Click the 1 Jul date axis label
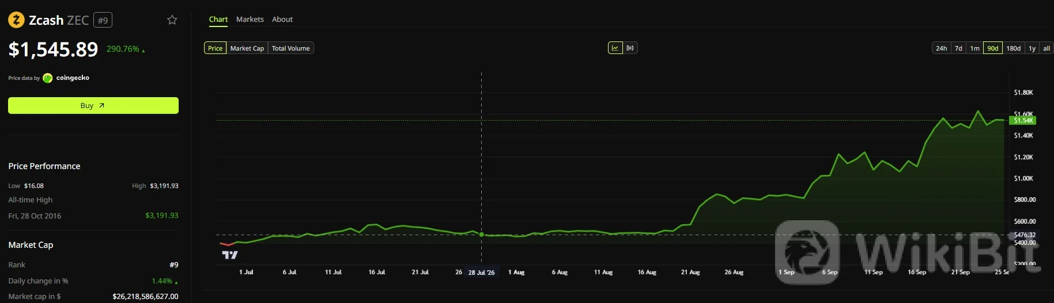 click(x=246, y=273)
